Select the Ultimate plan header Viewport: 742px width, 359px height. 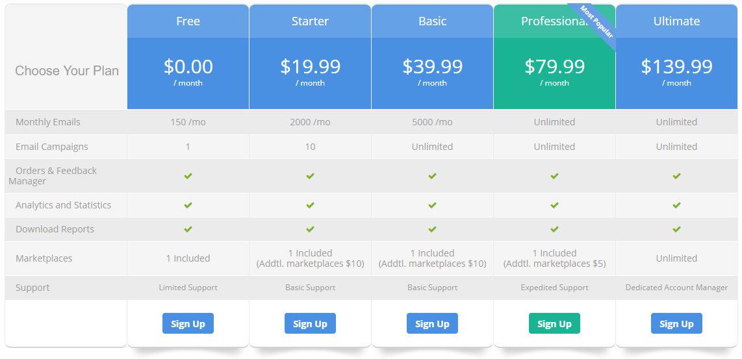pos(676,21)
